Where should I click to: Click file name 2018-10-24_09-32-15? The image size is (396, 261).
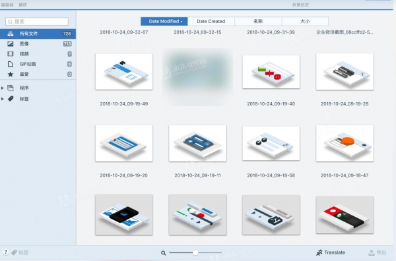pos(197,32)
